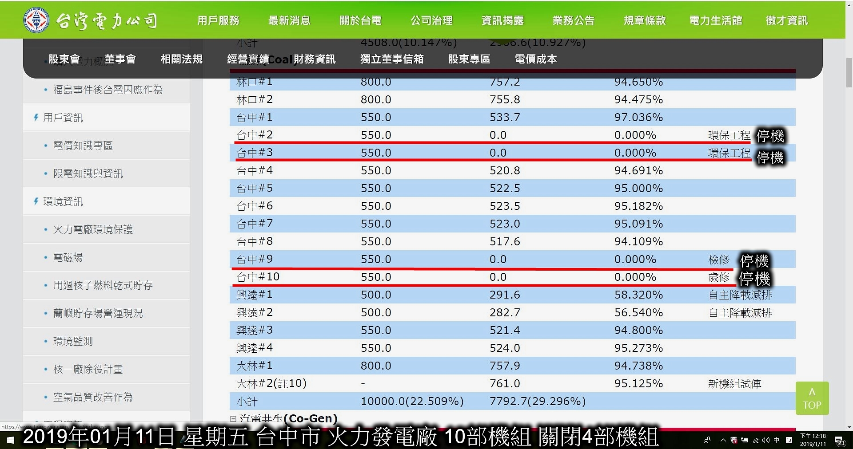This screenshot has width=853, height=449.
Task: Open the 關於台電 top menu
Action: point(360,20)
